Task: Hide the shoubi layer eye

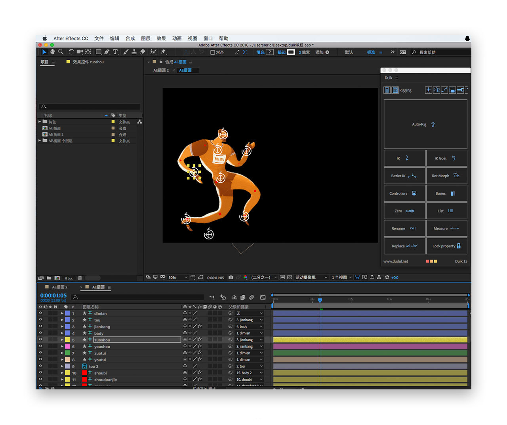Action: pos(40,373)
